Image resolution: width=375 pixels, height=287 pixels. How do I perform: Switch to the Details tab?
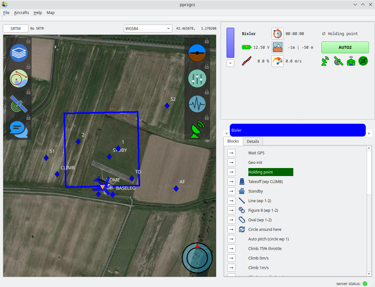tap(253, 141)
